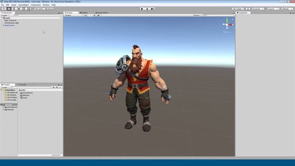295x166 pixels.
Task: Toggle the scene gizmo lock icon
Action: pos(232,19)
